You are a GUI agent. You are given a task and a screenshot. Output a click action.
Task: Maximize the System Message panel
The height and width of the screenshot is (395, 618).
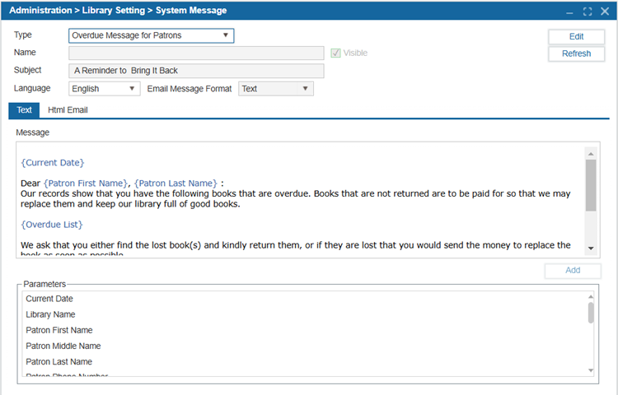point(587,12)
